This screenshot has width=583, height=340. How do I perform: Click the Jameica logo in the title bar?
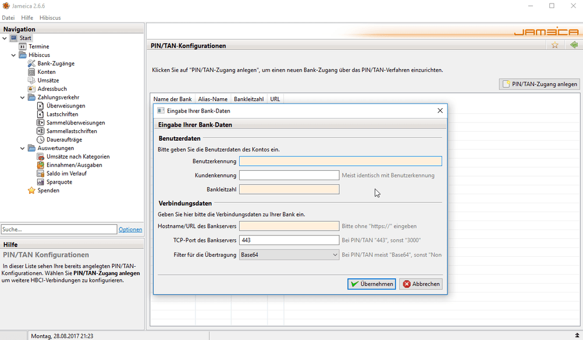6,6
